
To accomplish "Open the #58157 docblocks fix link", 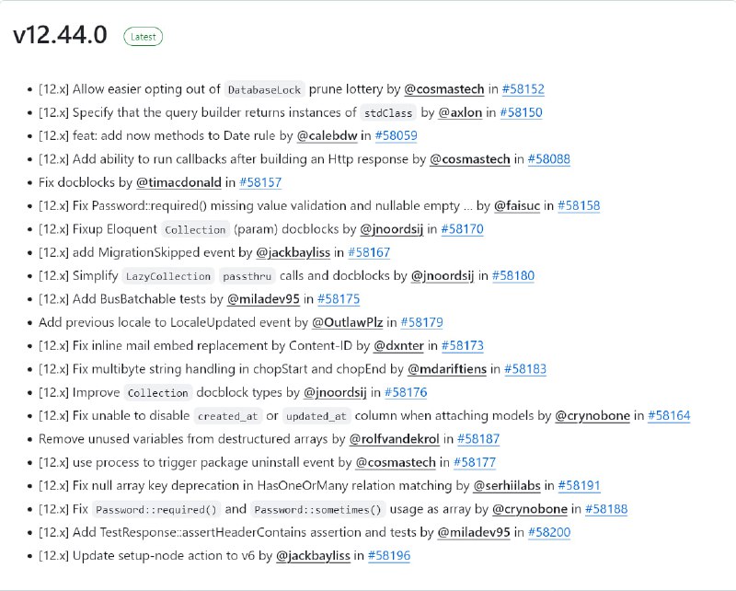I will [260, 182].
